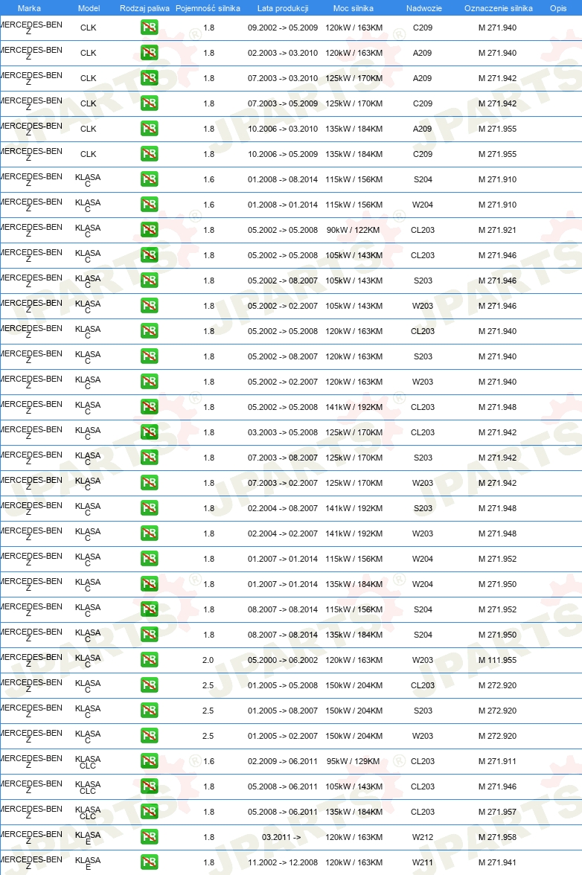Click the PB icon in the S204 M 271.952 row
Screen dimensions: 582x875
click(149, 609)
